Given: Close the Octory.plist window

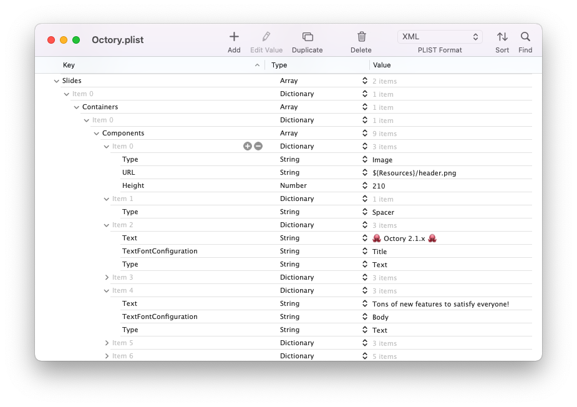Looking at the screenshot, I should tap(51, 40).
